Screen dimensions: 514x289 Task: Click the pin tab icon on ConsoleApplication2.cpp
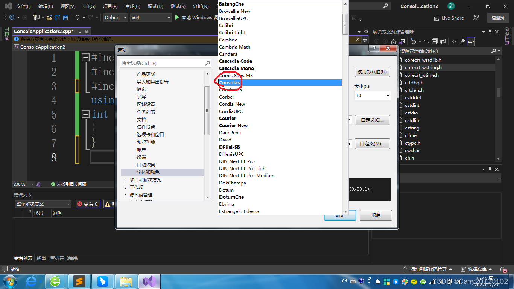79,32
